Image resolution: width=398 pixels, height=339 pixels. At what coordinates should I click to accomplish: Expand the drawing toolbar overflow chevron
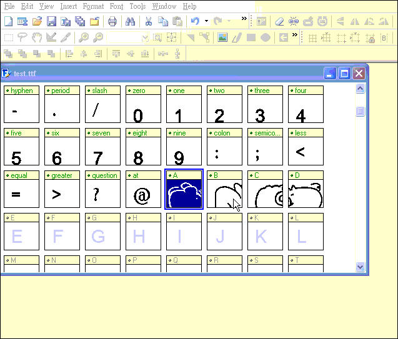pyautogui.click(x=295, y=34)
